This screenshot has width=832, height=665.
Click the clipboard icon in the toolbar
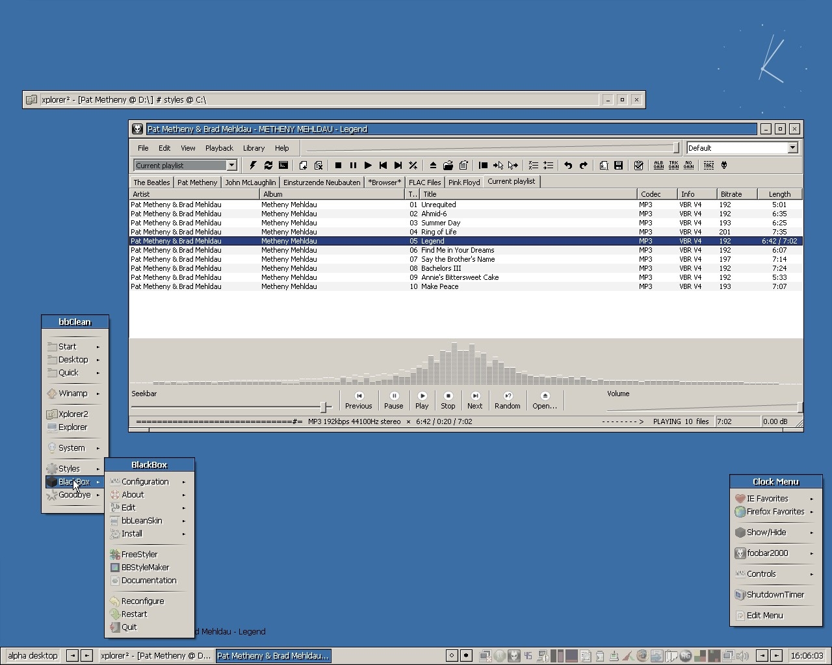(x=463, y=166)
